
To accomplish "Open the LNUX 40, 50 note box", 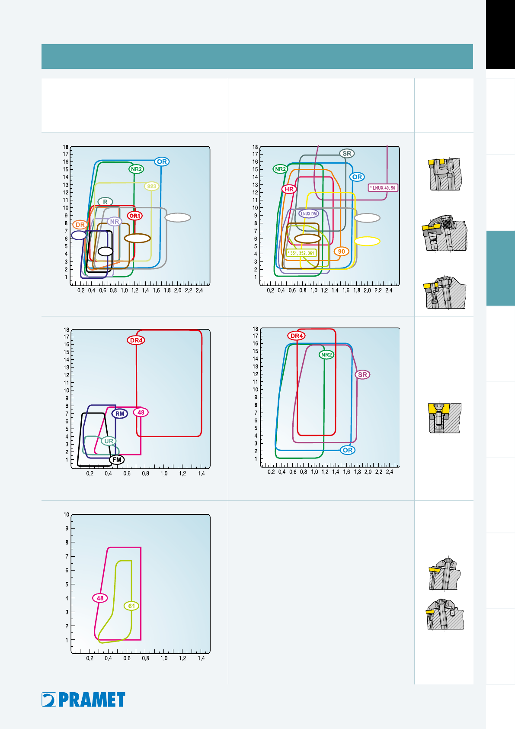I will (x=383, y=188).
